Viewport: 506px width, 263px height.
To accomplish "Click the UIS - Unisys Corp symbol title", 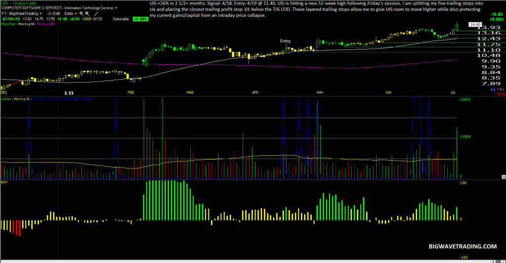I will (x=19, y=2).
